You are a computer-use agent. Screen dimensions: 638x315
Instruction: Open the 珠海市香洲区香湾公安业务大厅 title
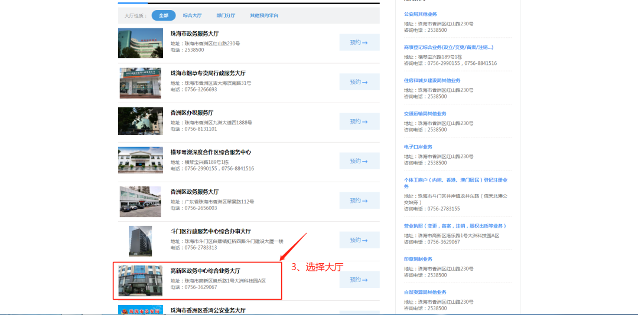tap(208, 310)
